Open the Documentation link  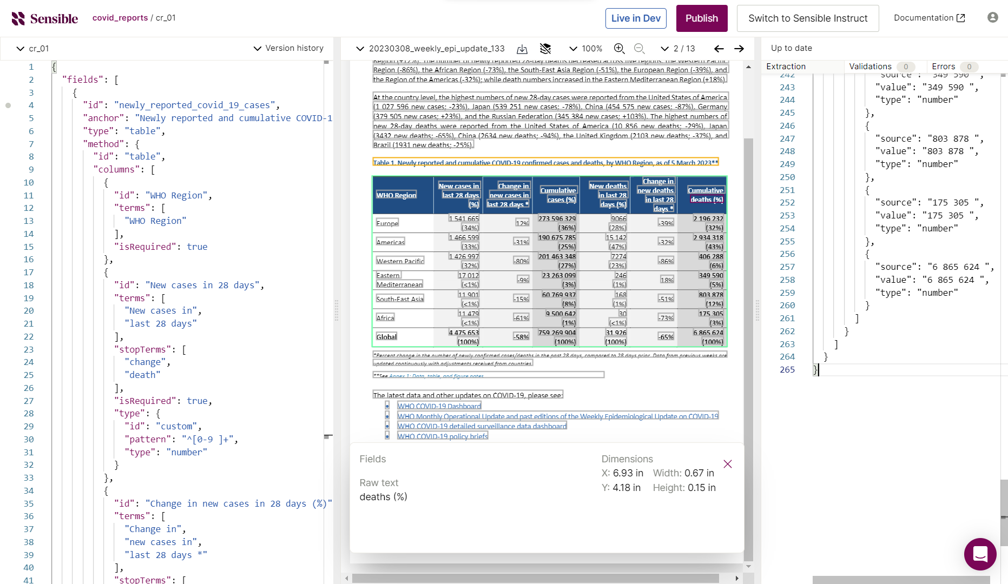coord(929,18)
